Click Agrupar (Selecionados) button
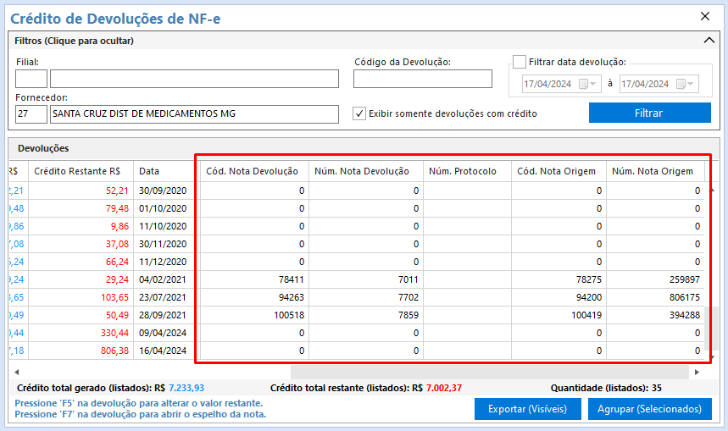Screen dimensions: 728x431 pos(649,409)
